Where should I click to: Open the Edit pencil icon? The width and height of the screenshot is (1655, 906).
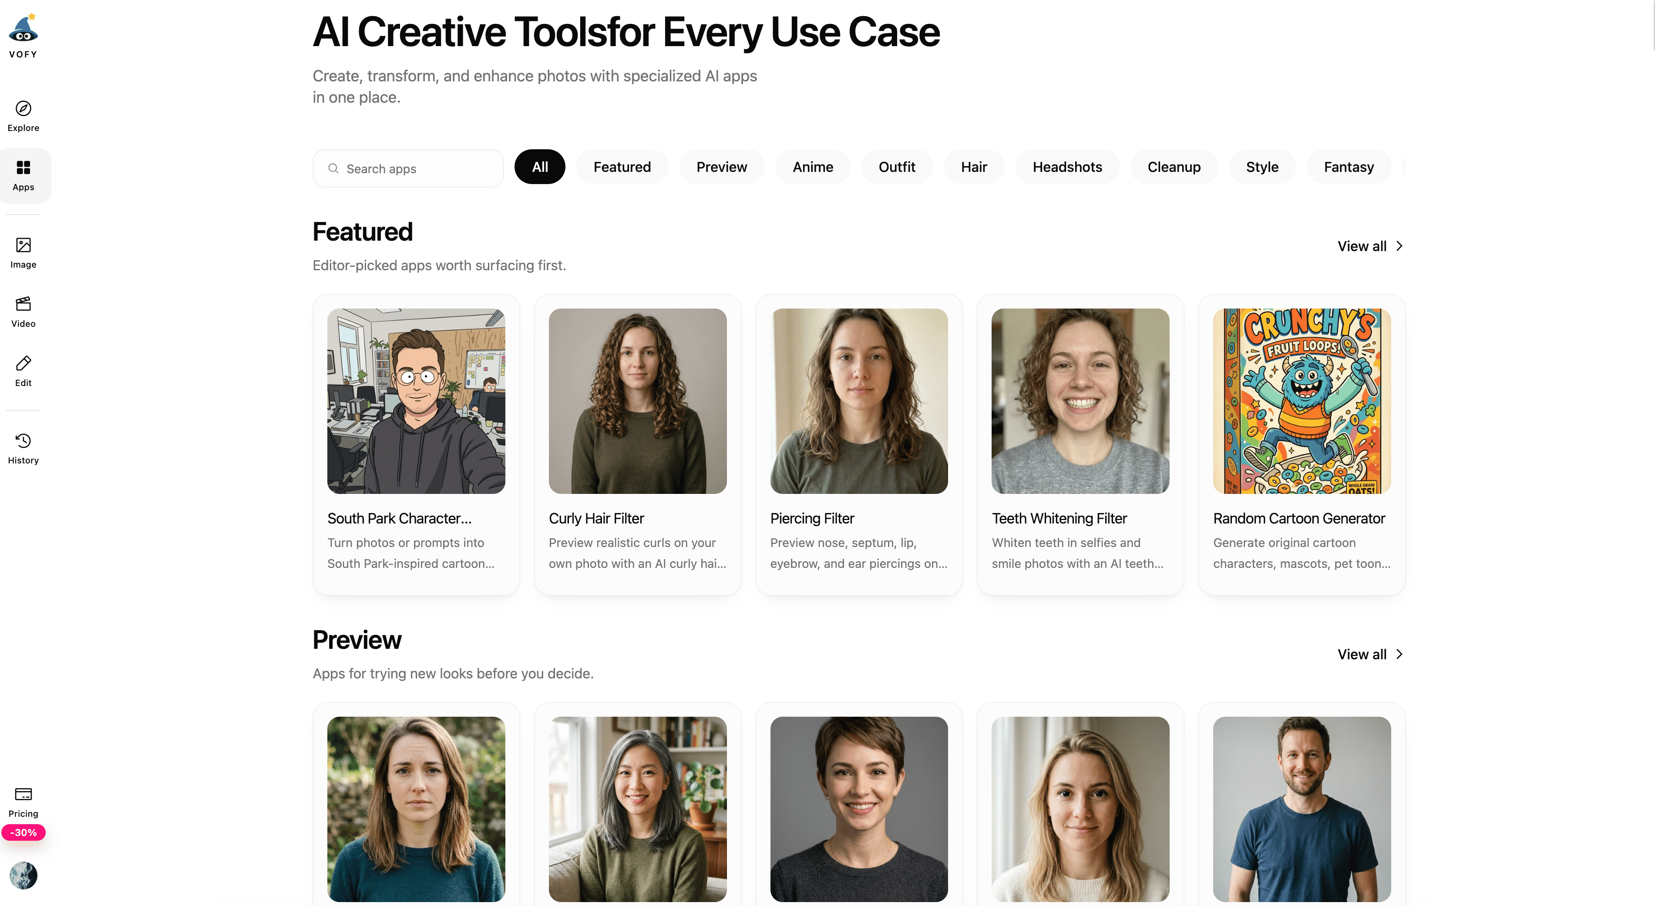click(23, 363)
